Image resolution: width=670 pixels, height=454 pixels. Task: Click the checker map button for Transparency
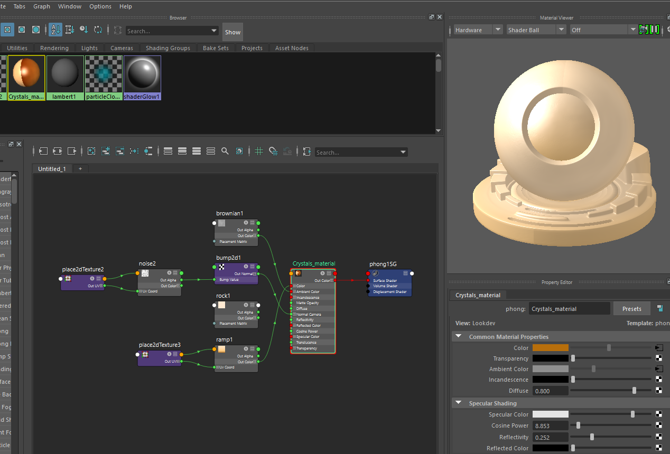(x=659, y=358)
